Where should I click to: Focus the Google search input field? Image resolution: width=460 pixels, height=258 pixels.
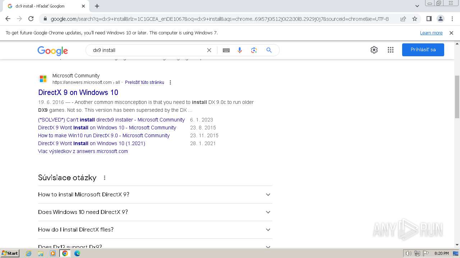[147, 50]
